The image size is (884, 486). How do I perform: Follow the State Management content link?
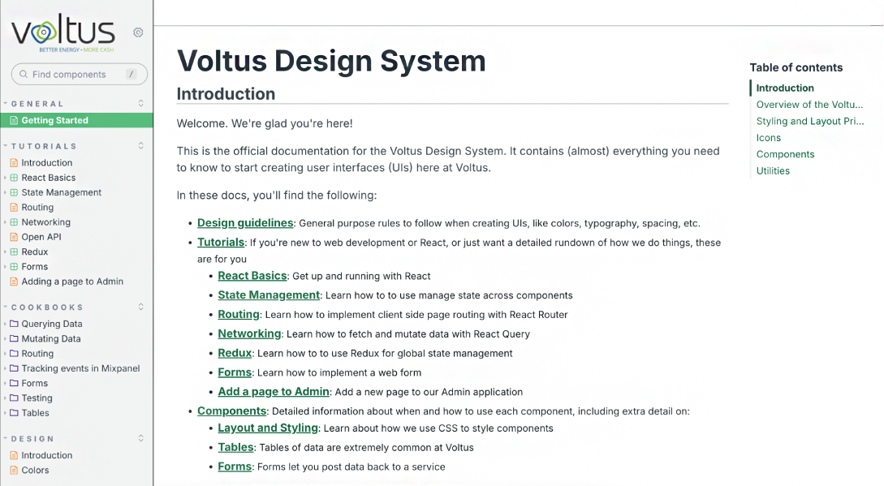[x=269, y=295]
